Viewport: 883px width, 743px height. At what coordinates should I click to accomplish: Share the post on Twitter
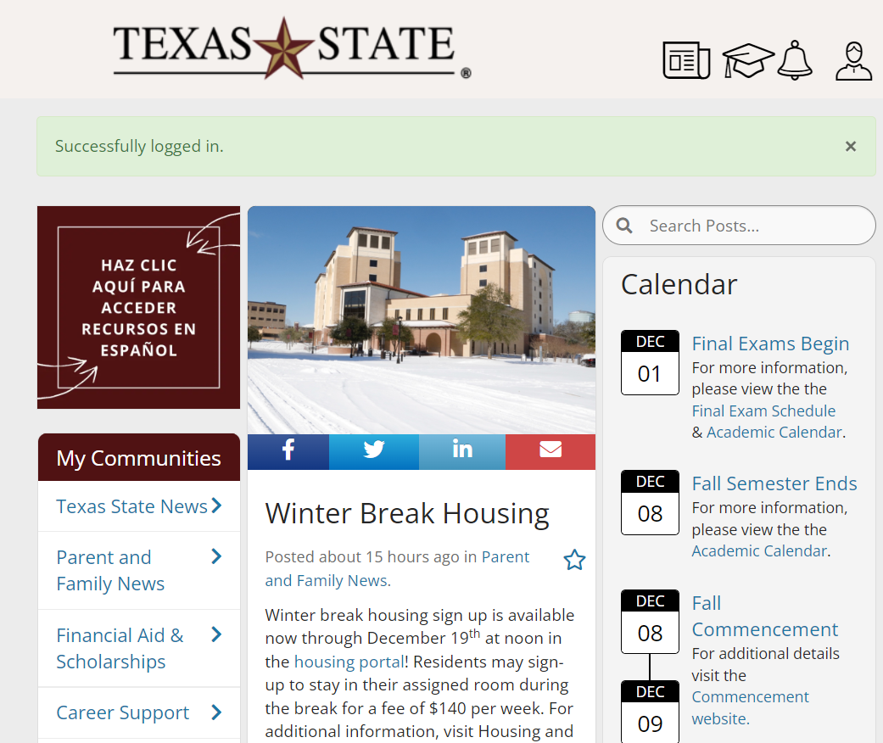(x=374, y=450)
